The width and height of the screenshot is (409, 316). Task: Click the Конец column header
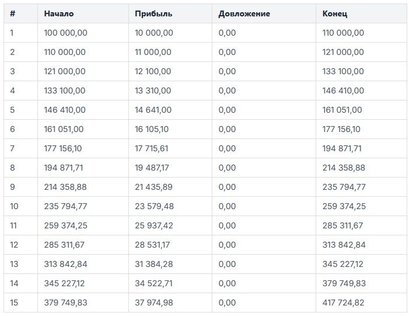[x=336, y=13]
